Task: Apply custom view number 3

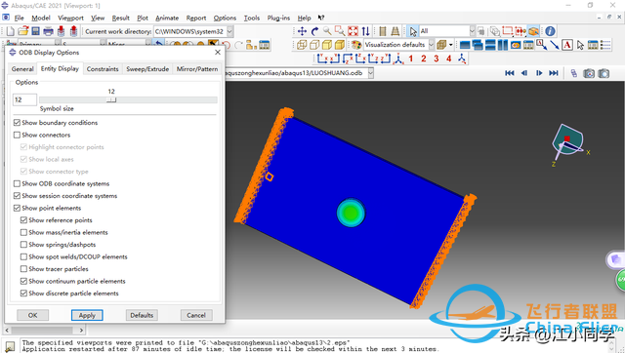Action: 437,59
